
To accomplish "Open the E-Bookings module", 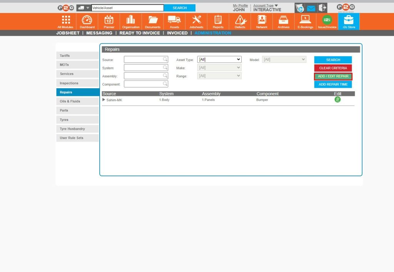I will [305, 22].
